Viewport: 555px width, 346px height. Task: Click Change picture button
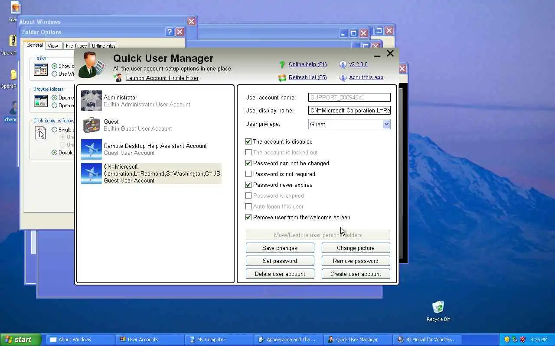coord(356,248)
